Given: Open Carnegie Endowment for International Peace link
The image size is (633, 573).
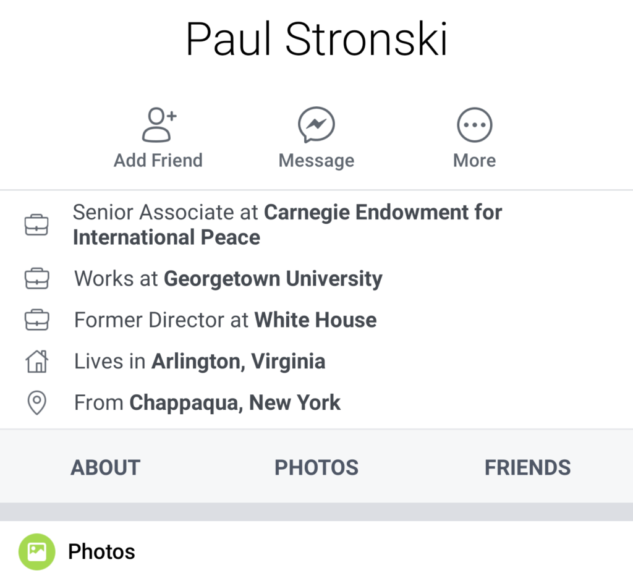Looking at the screenshot, I should pyautogui.click(x=287, y=224).
